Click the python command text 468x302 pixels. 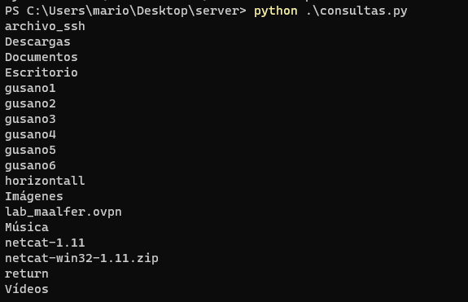(275, 11)
